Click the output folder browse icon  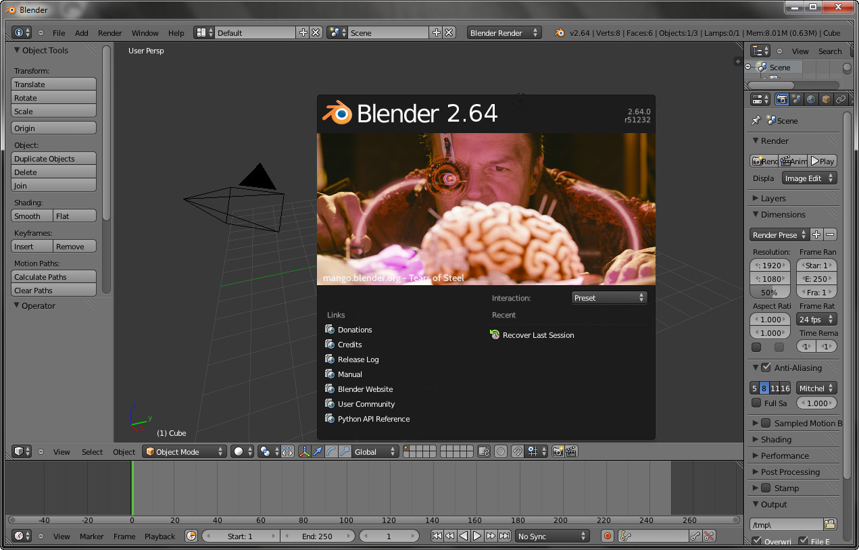830,524
